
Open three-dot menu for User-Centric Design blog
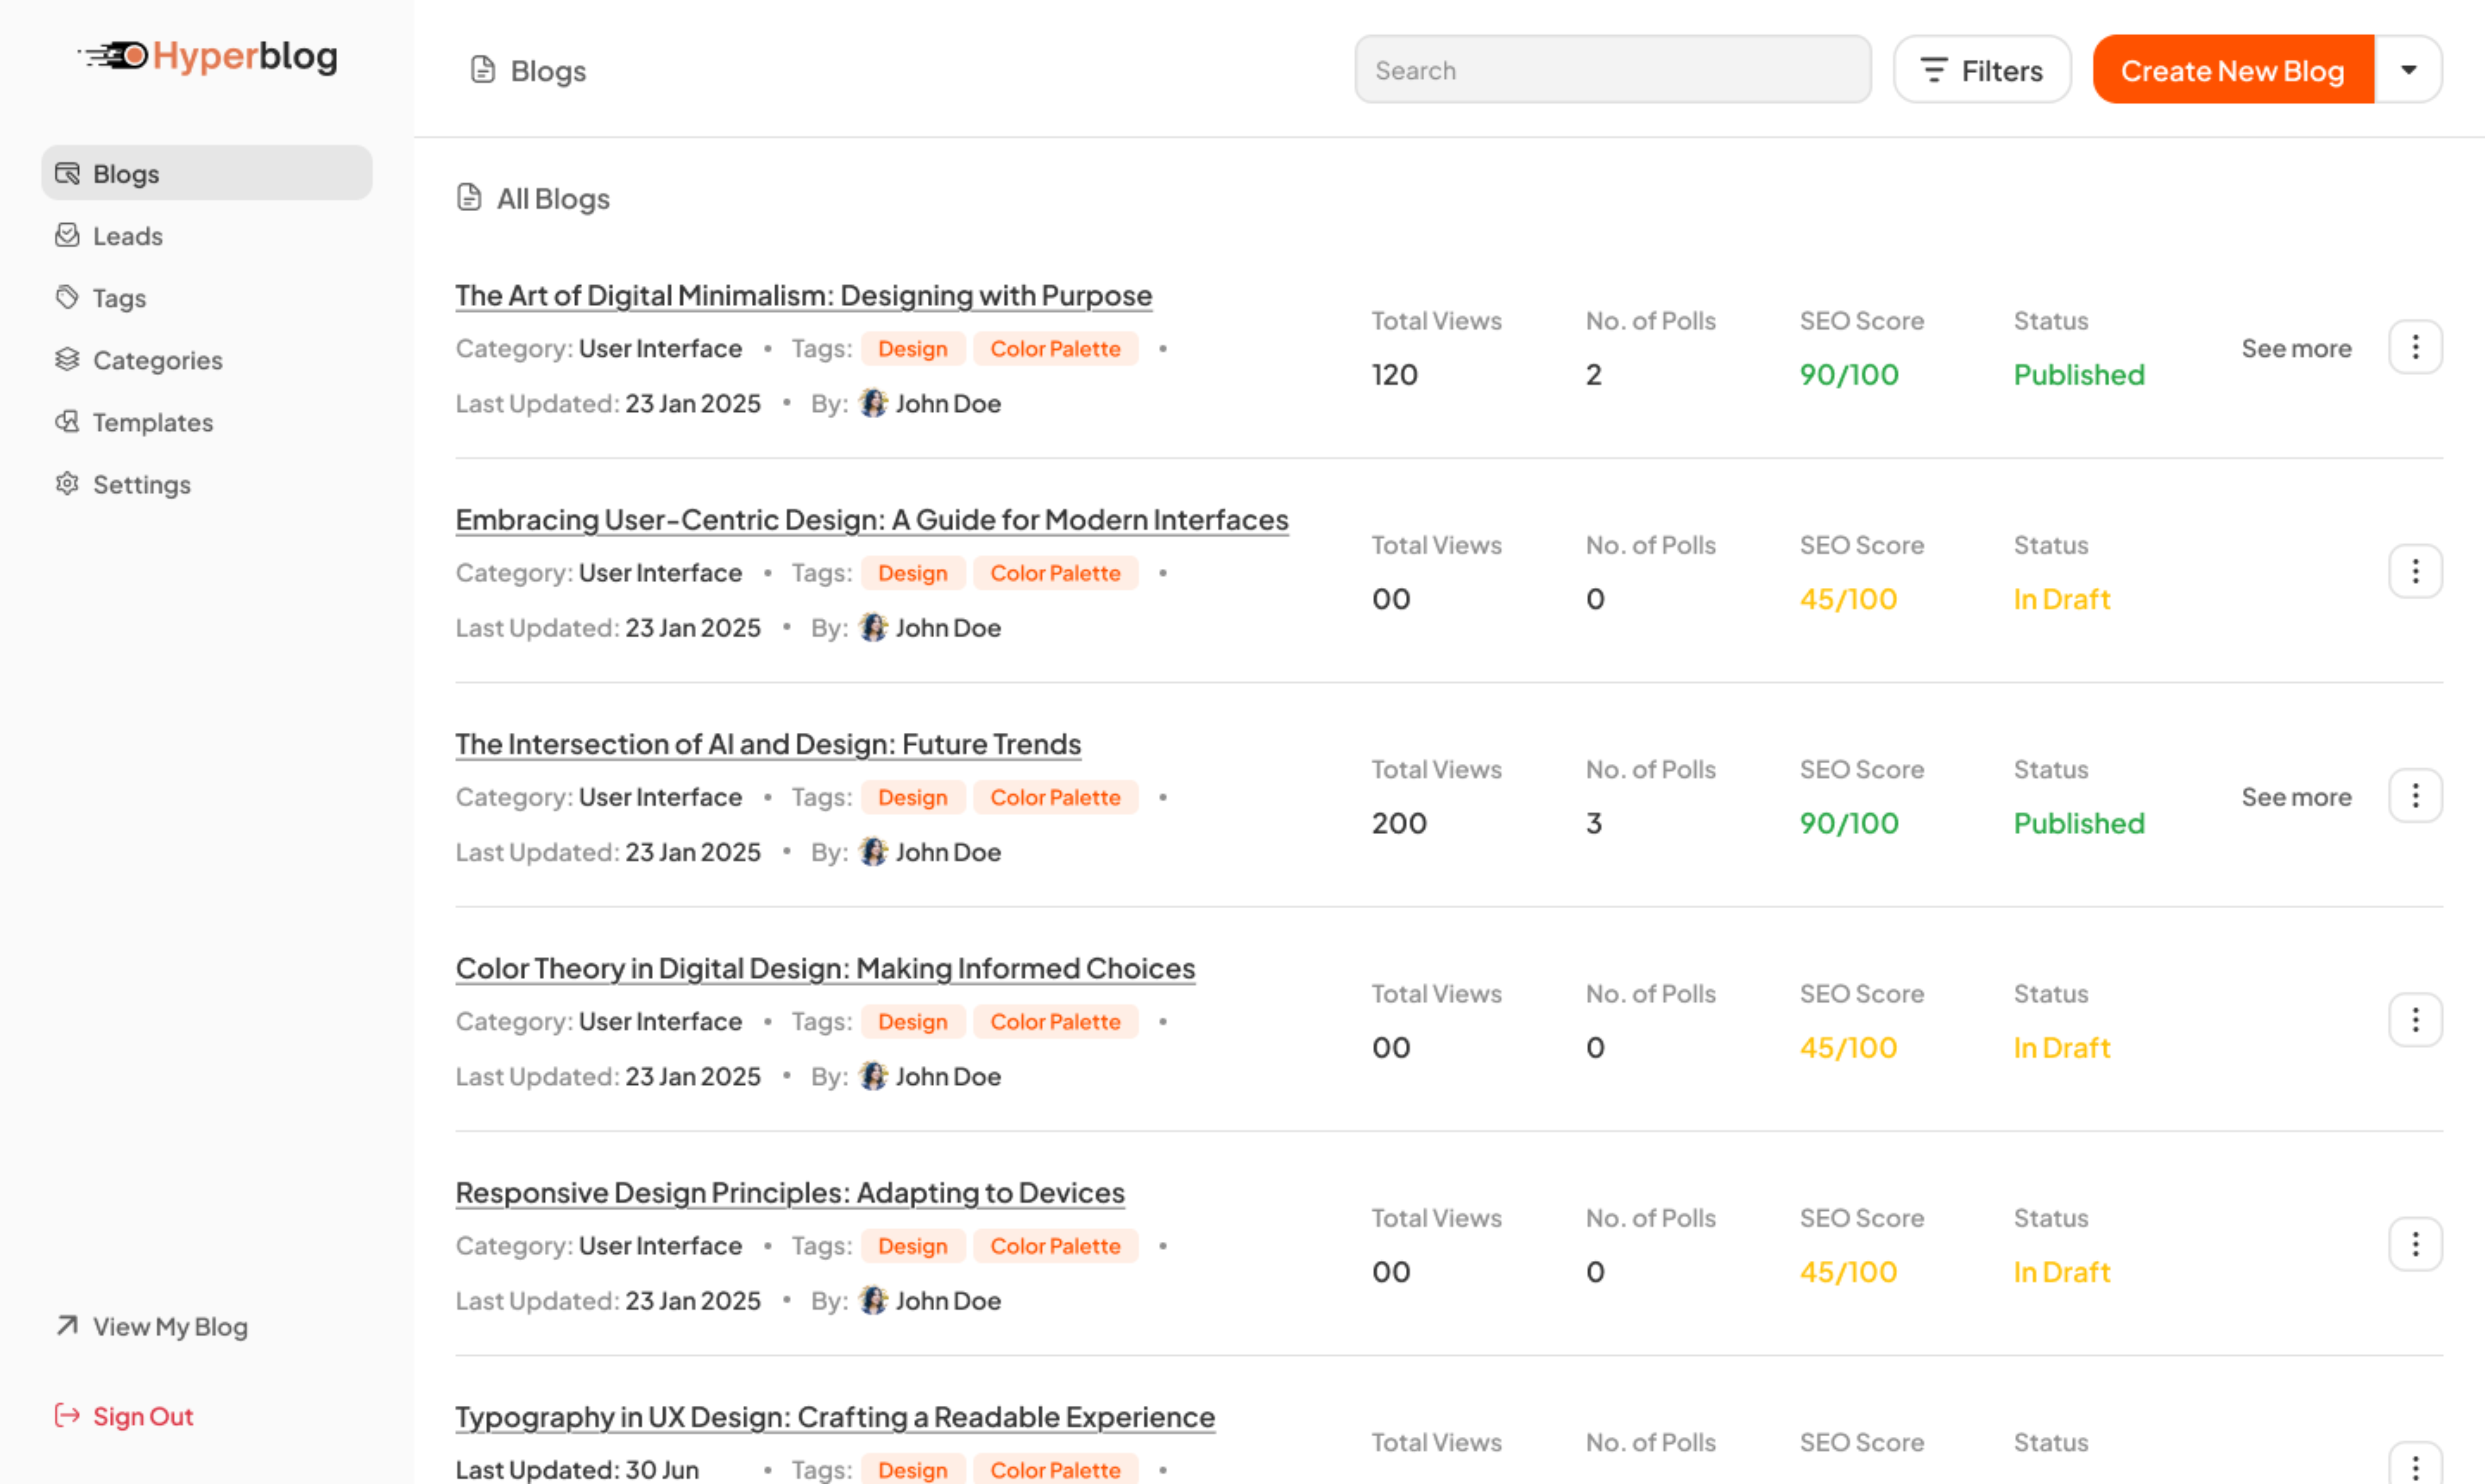pos(2415,571)
